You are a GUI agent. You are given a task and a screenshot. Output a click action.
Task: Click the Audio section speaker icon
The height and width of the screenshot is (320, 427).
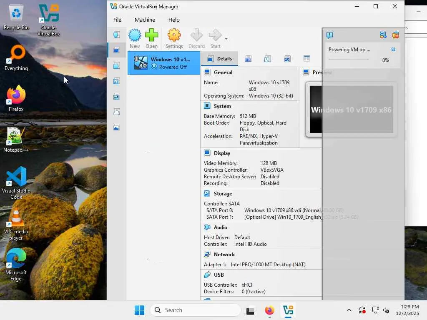click(207, 227)
